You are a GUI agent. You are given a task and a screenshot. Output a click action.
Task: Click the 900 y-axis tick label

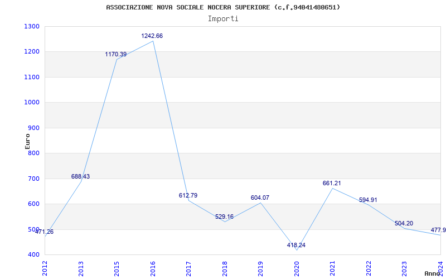[x=34, y=128]
